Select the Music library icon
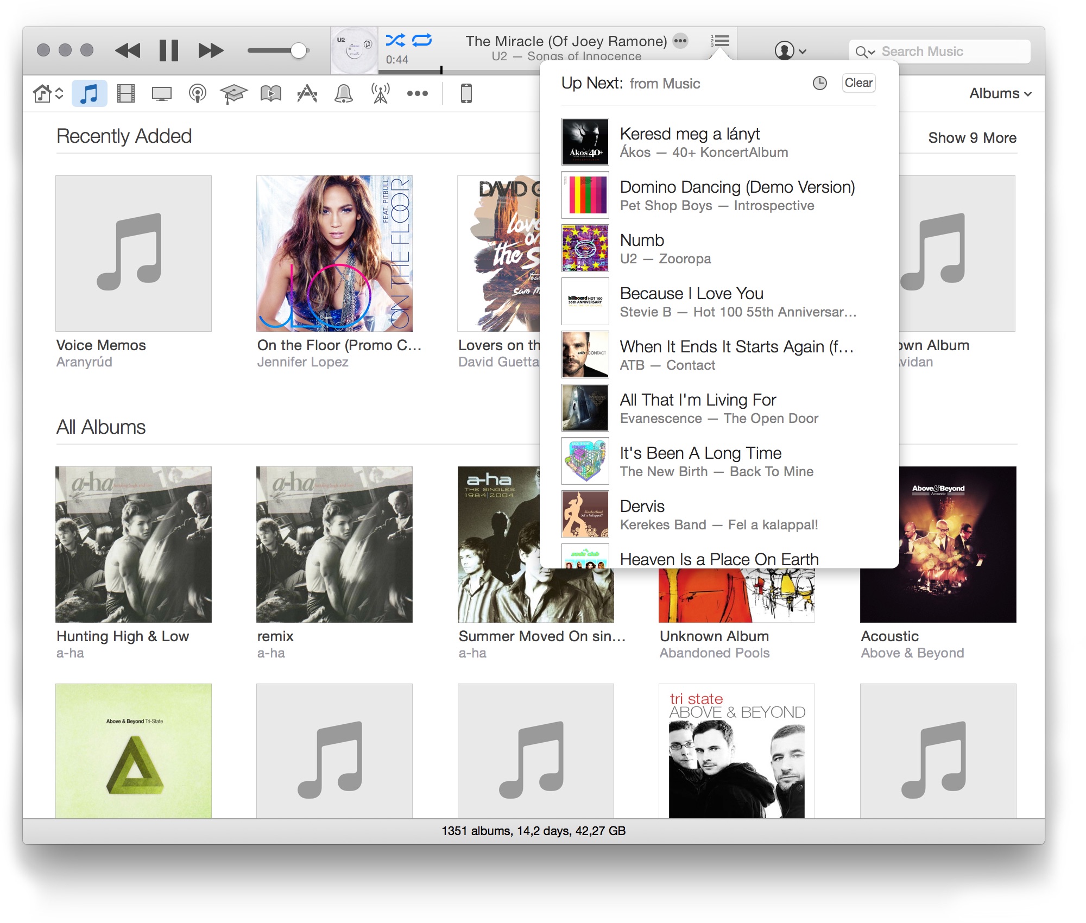The width and height of the screenshot is (1086, 923). [89, 93]
